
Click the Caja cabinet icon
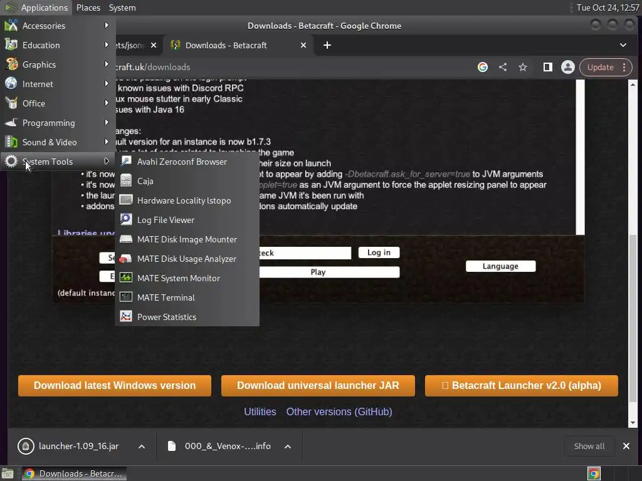pos(125,181)
